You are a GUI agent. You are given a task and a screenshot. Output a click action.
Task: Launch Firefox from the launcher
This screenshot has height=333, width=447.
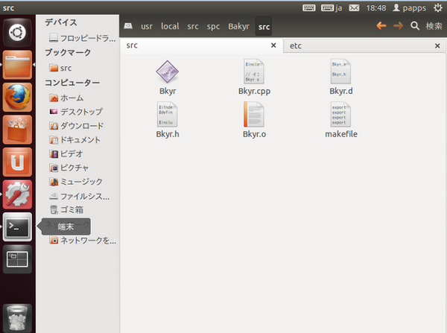[x=17, y=97]
